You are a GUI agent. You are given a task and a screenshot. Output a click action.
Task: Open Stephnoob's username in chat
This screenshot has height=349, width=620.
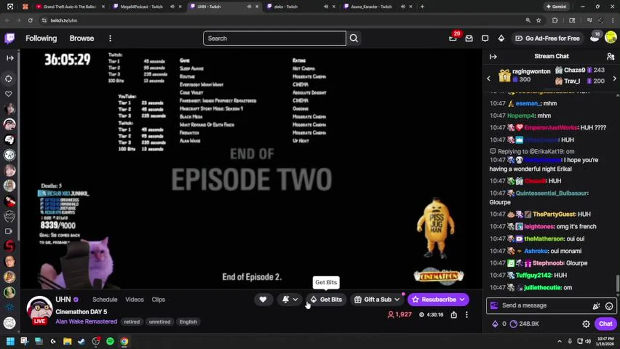pyautogui.click(x=547, y=263)
